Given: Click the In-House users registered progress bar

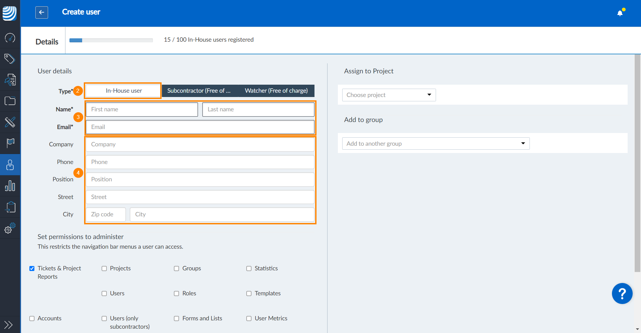Looking at the screenshot, I should coord(111,40).
